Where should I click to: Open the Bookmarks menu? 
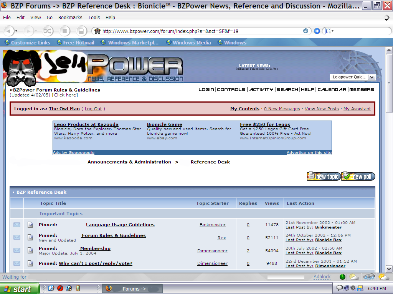coord(70,18)
